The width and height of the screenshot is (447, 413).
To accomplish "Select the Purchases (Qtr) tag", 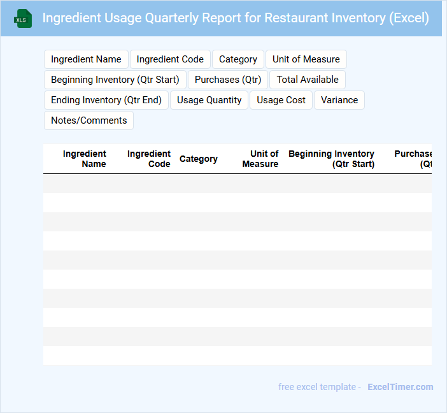I will pyautogui.click(x=228, y=80).
